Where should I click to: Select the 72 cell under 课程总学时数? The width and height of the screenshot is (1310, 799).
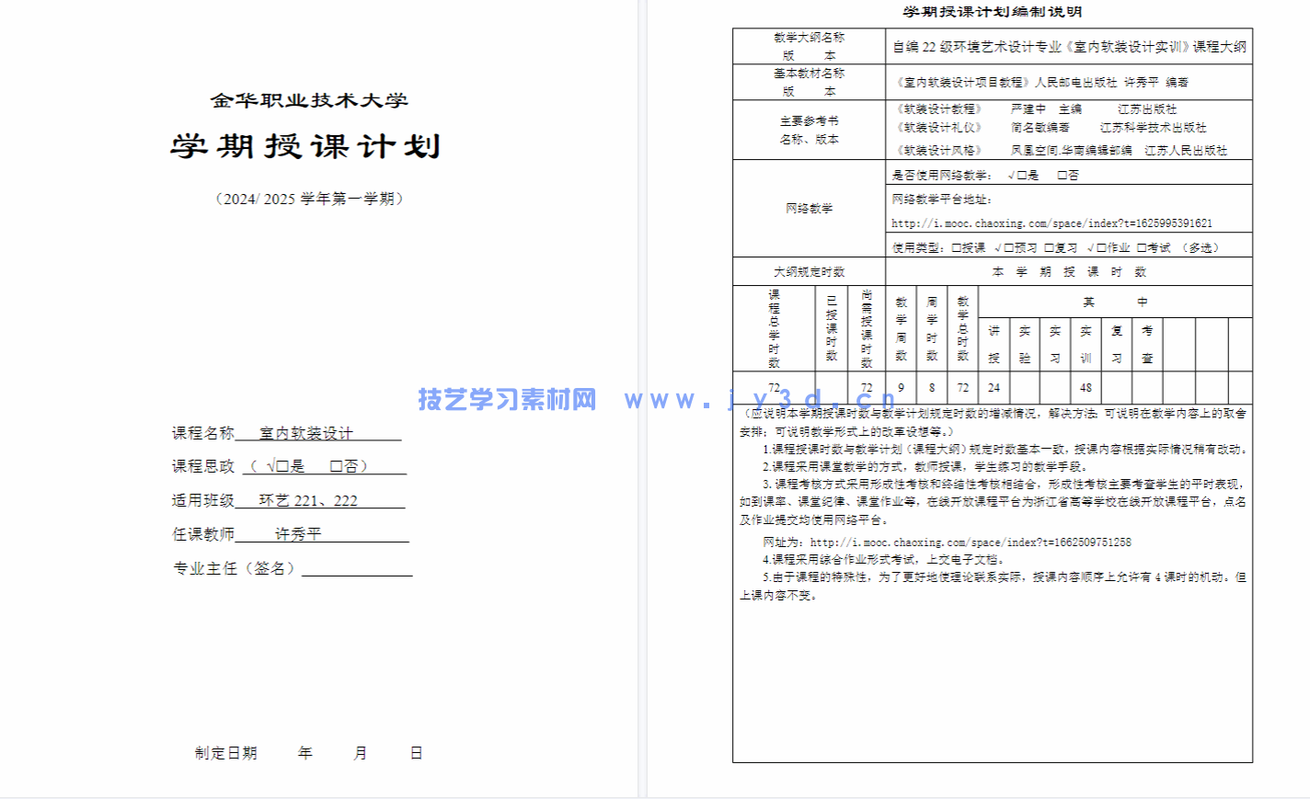(x=776, y=389)
